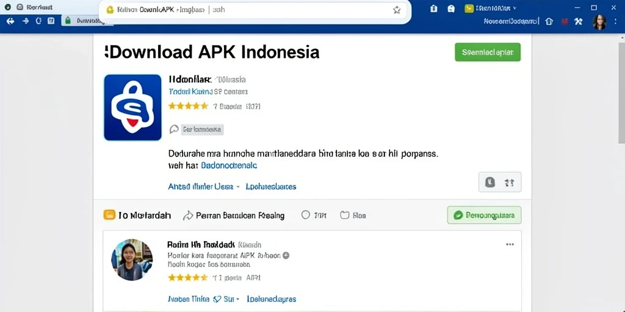Click the star rating in the review card

point(188,278)
